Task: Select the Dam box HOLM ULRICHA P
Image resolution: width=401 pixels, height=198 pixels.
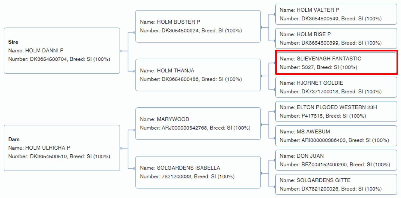Action: point(62,148)
